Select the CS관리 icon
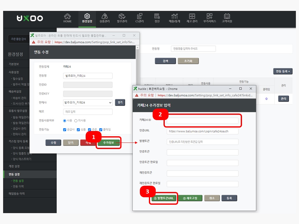Image resolution: width=299 pixels, height=224 pixels. pyautogui.click(x=139, y=16)
